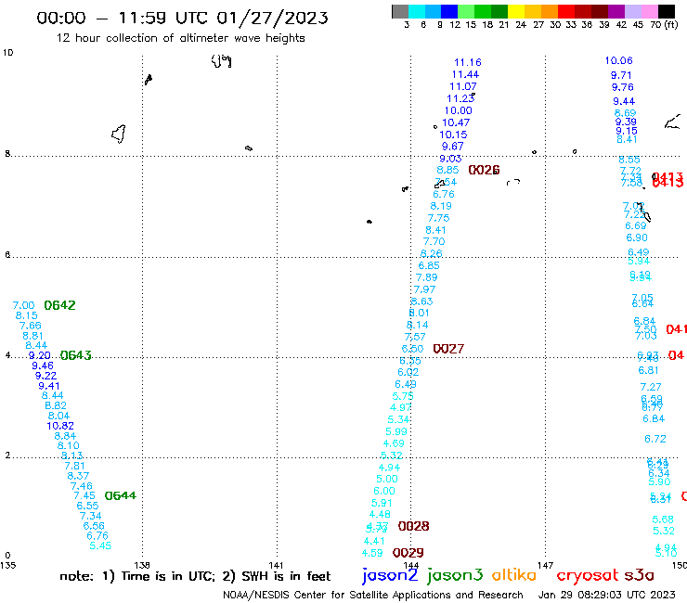The width and height of the screenshot is (687, 603).
Task: Click the 'altika' satellite legend label
Action: 514,574
